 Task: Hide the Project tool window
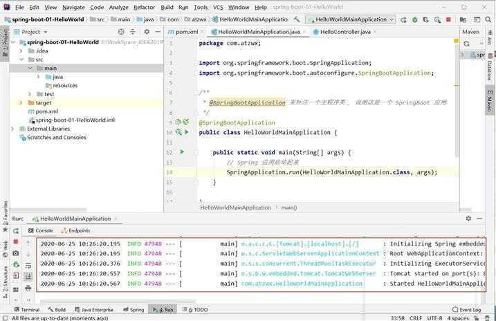click(158, 32)
